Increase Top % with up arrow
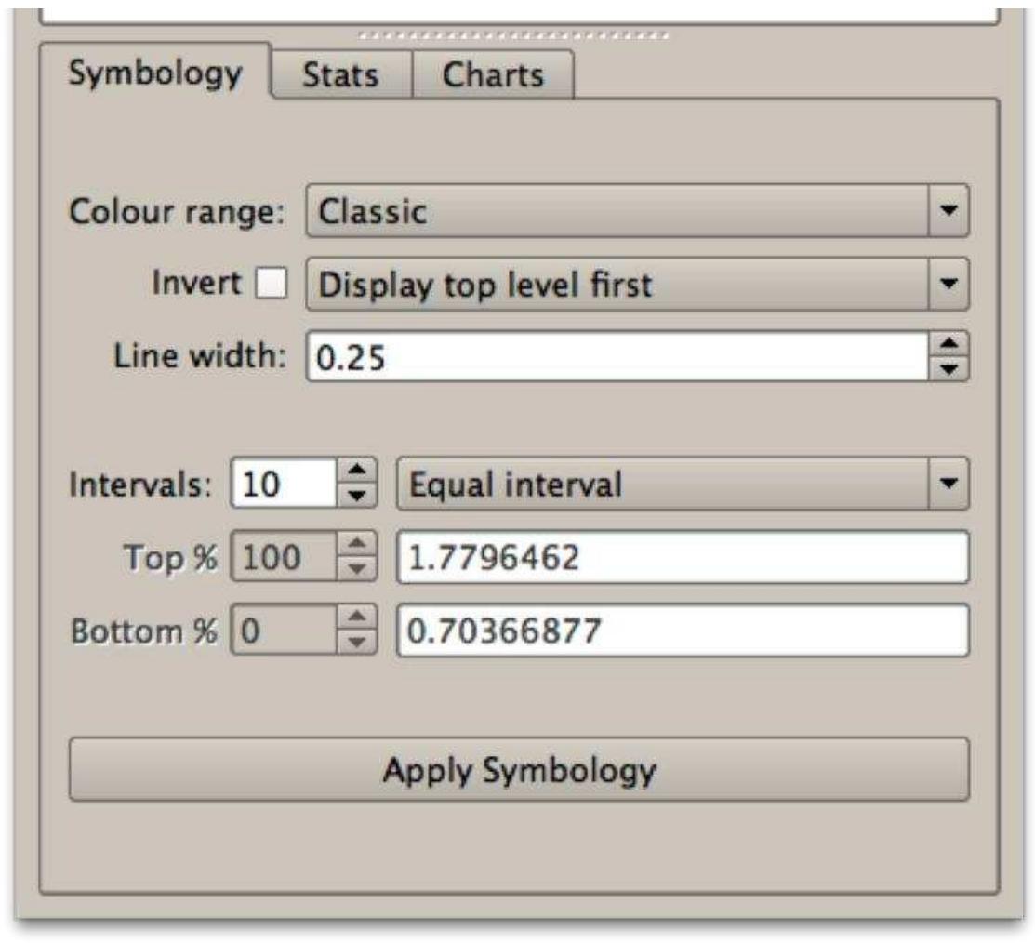This screenshot has width=1035, height=943. [x=357, y=544]
